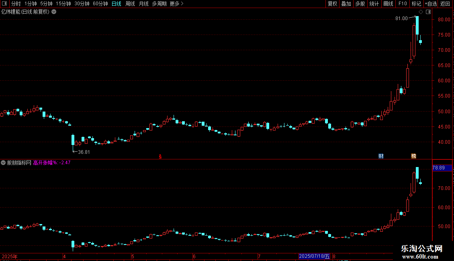Click the diamond icon in main chart
The height and width of the screenshot is (261, 454).
(x=421, y=12)
